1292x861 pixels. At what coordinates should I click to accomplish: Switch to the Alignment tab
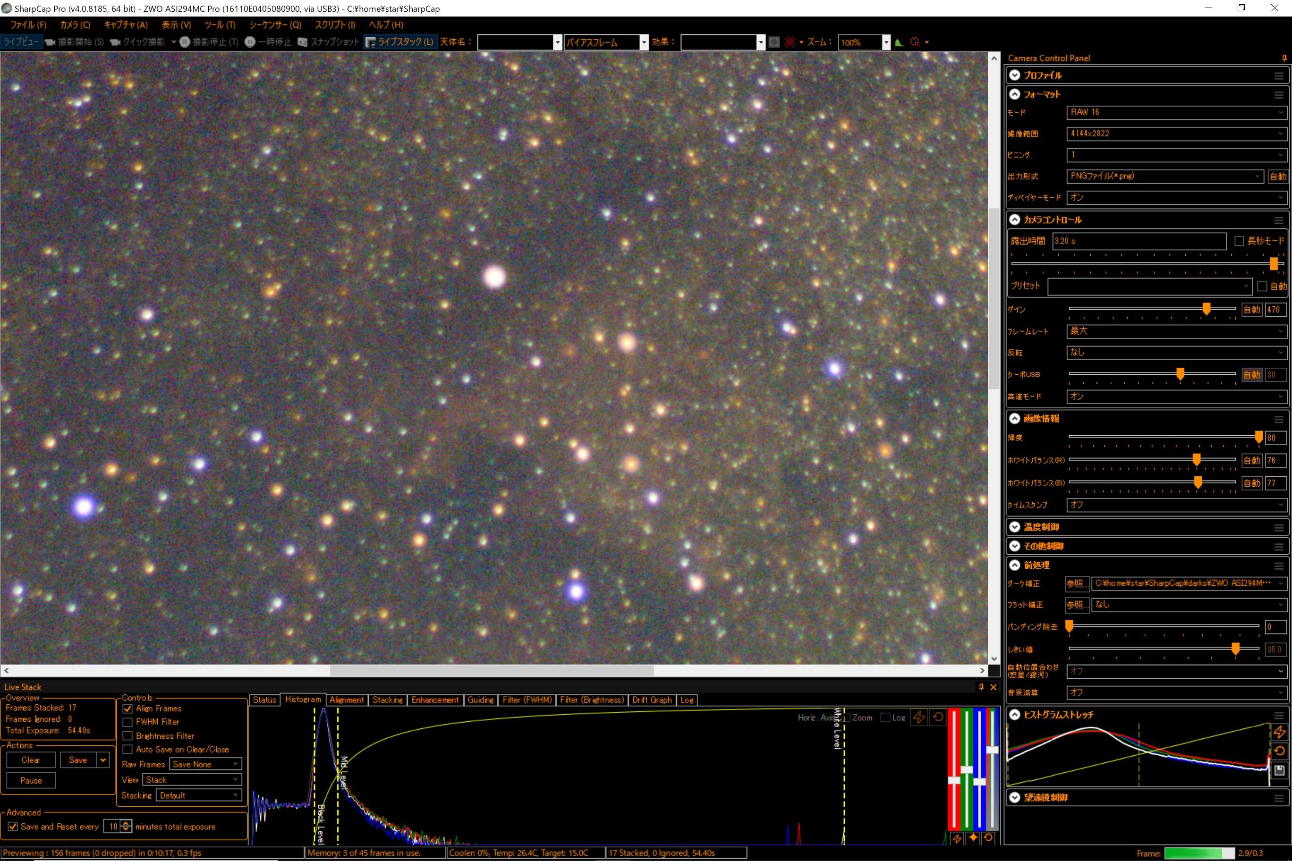coord(347,700)
